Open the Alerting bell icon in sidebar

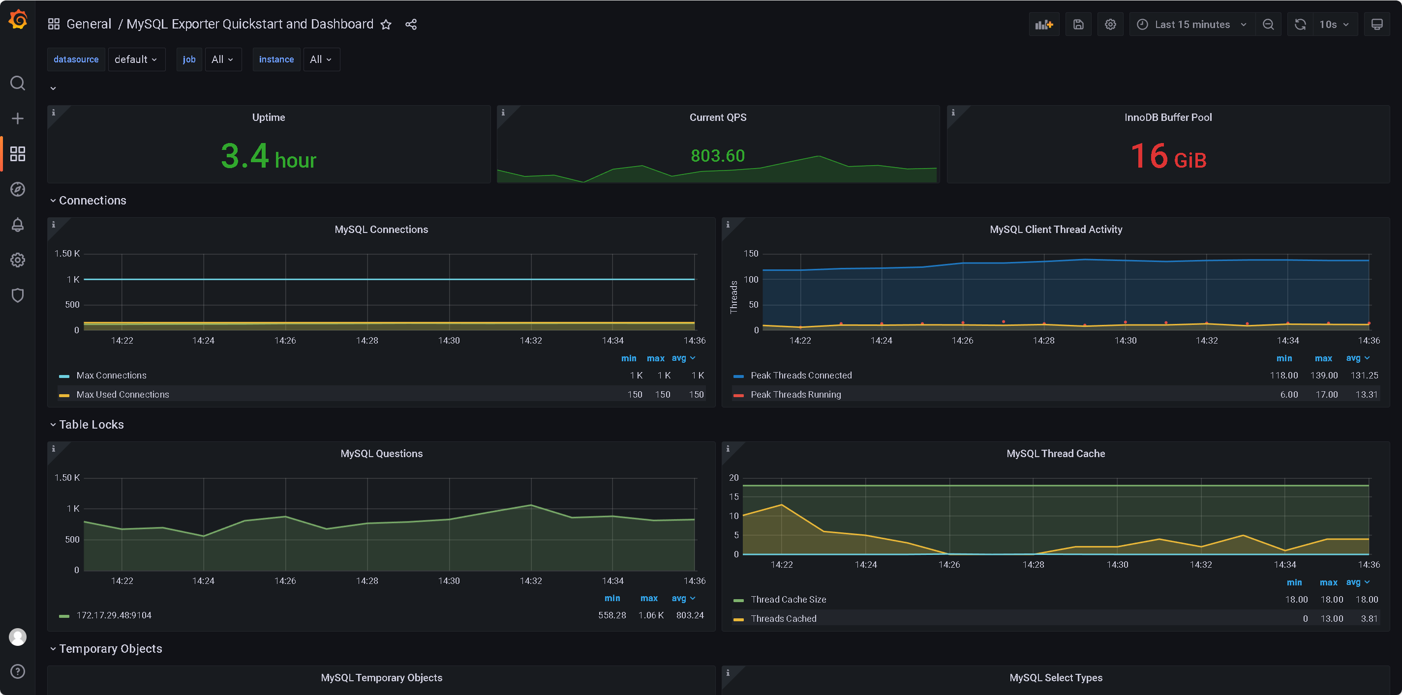[x=17, y=225]
